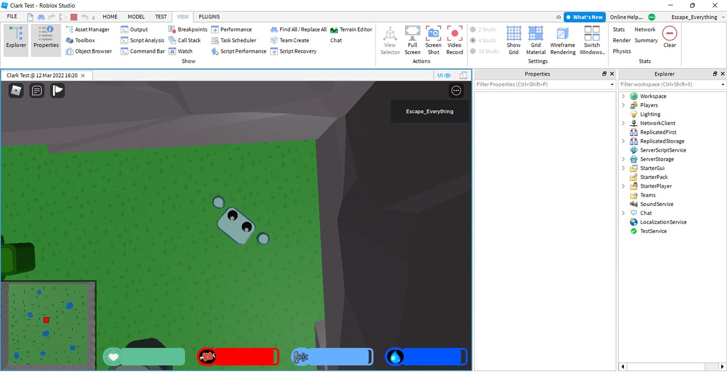Show the Network stats

(645, 29)
